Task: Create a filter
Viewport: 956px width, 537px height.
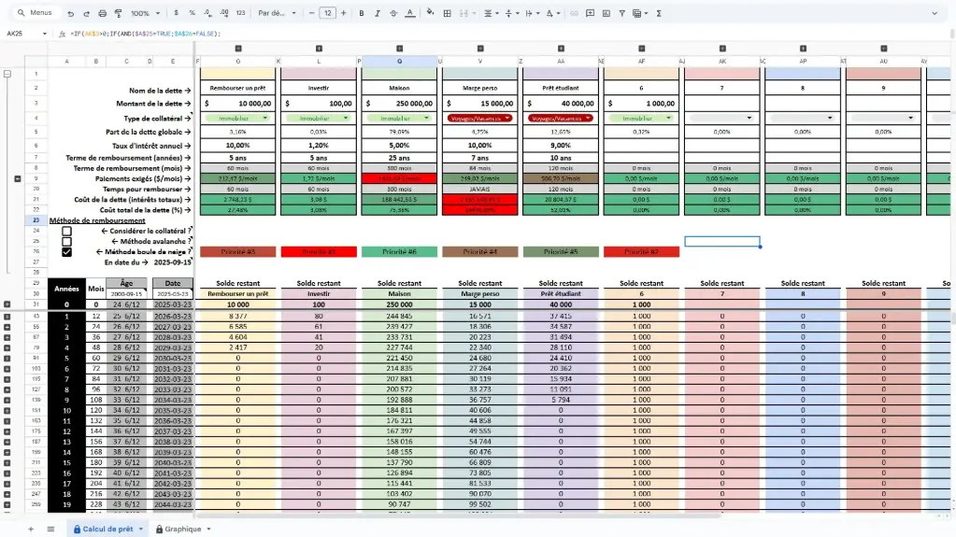Action: (x=621, y=13)
